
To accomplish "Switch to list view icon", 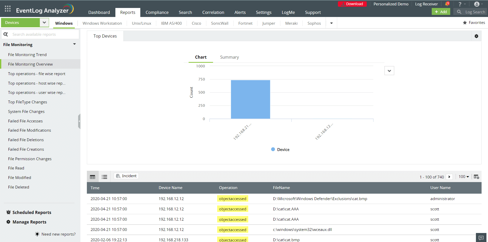I will (x=104, y=177).
